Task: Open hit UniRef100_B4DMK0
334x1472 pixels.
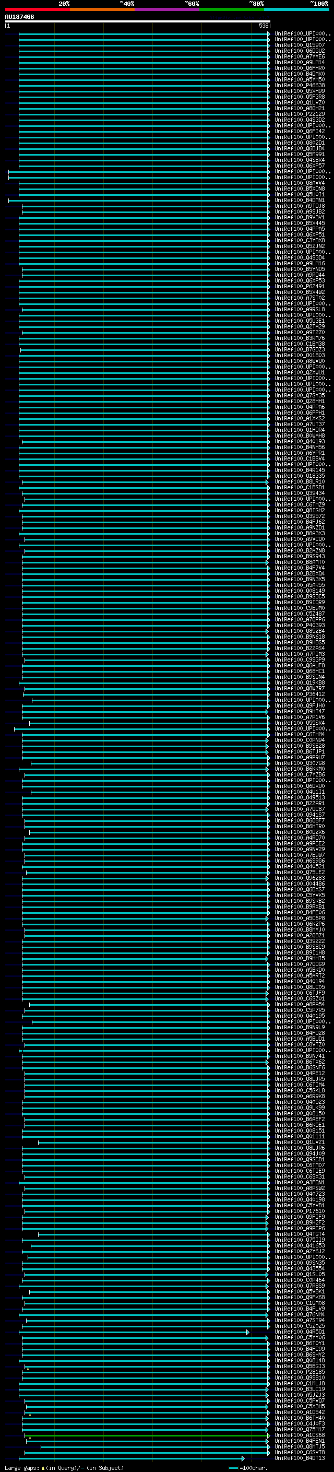Action: (299, 74)
